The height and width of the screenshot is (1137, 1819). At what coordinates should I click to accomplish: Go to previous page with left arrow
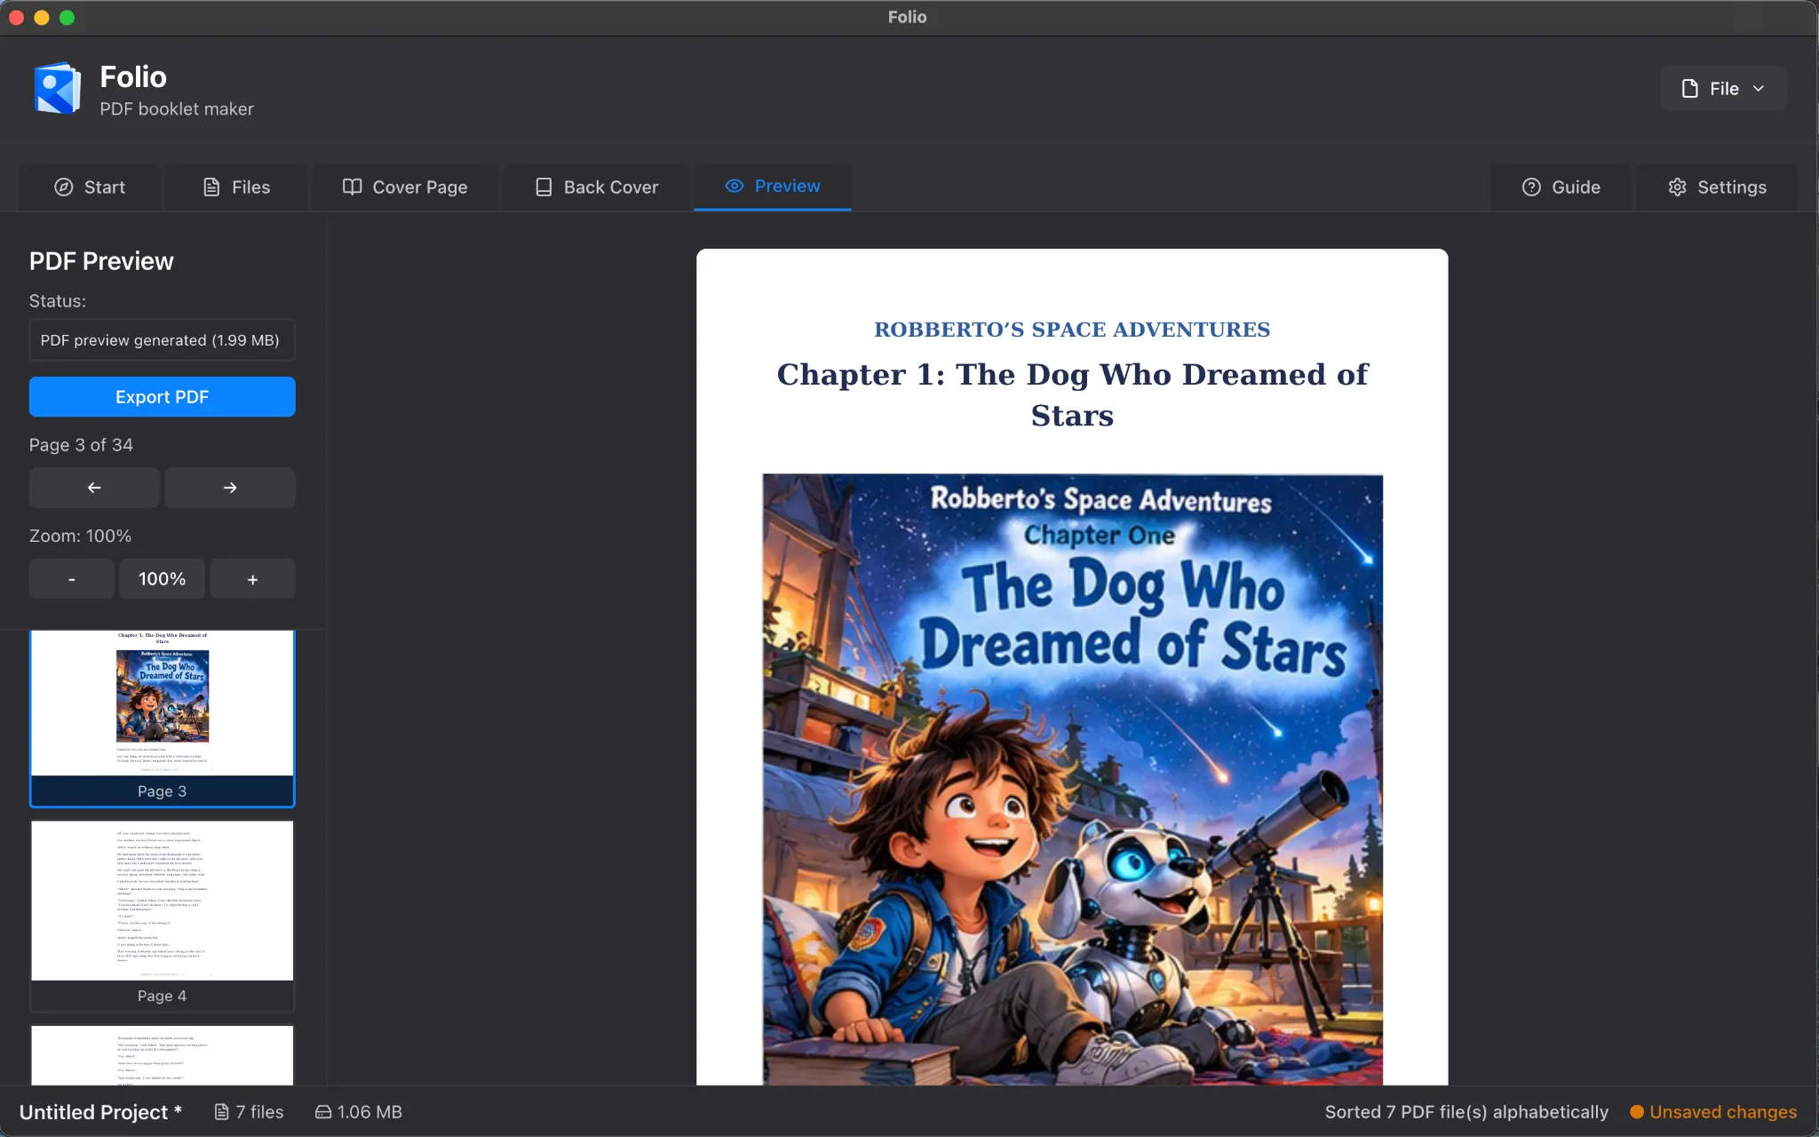pyautogui.click(x=94, y=488)
